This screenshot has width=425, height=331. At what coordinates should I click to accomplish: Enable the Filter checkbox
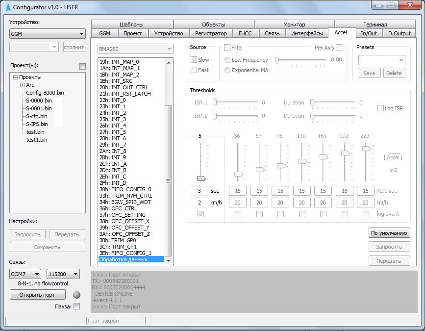pos(227,48)
